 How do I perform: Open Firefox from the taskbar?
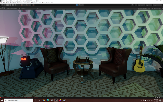60,100
